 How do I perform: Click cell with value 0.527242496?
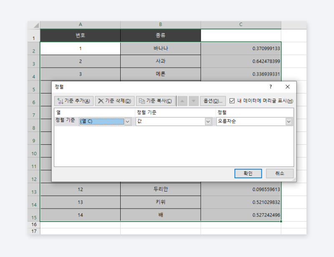coord(241,215)
